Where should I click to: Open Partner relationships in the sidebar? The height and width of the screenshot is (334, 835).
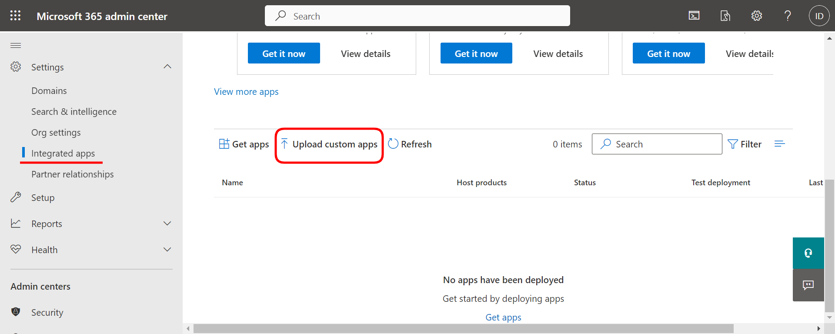(73, 174)
